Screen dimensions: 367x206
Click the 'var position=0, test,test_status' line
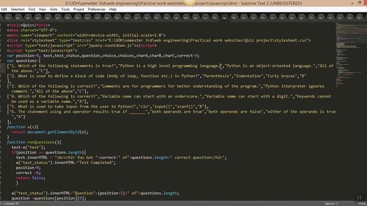[x=103, y=56]
